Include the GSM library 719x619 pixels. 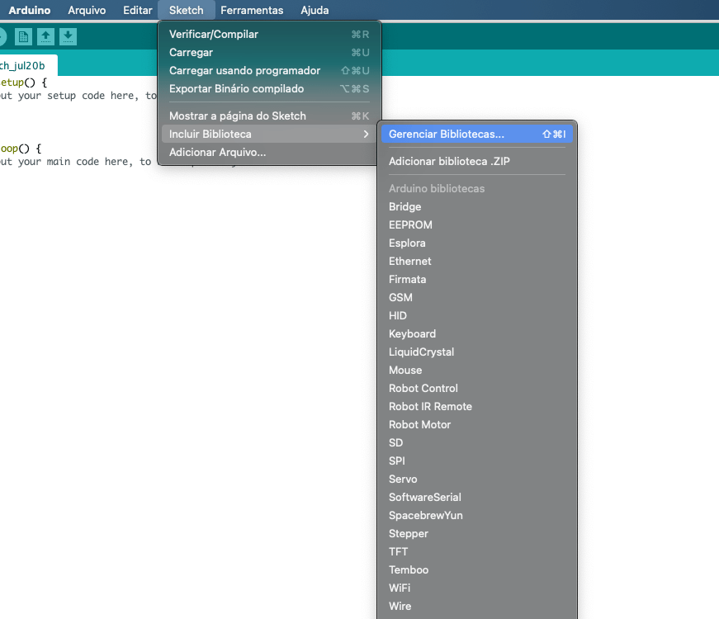pyautogui.click(x=477, y=298)
